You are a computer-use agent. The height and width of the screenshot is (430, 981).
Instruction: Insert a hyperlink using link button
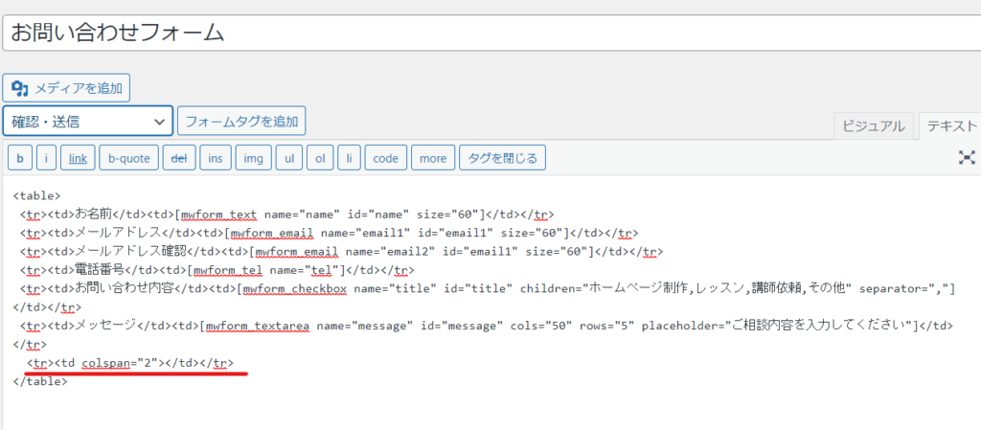pos(78,158)
